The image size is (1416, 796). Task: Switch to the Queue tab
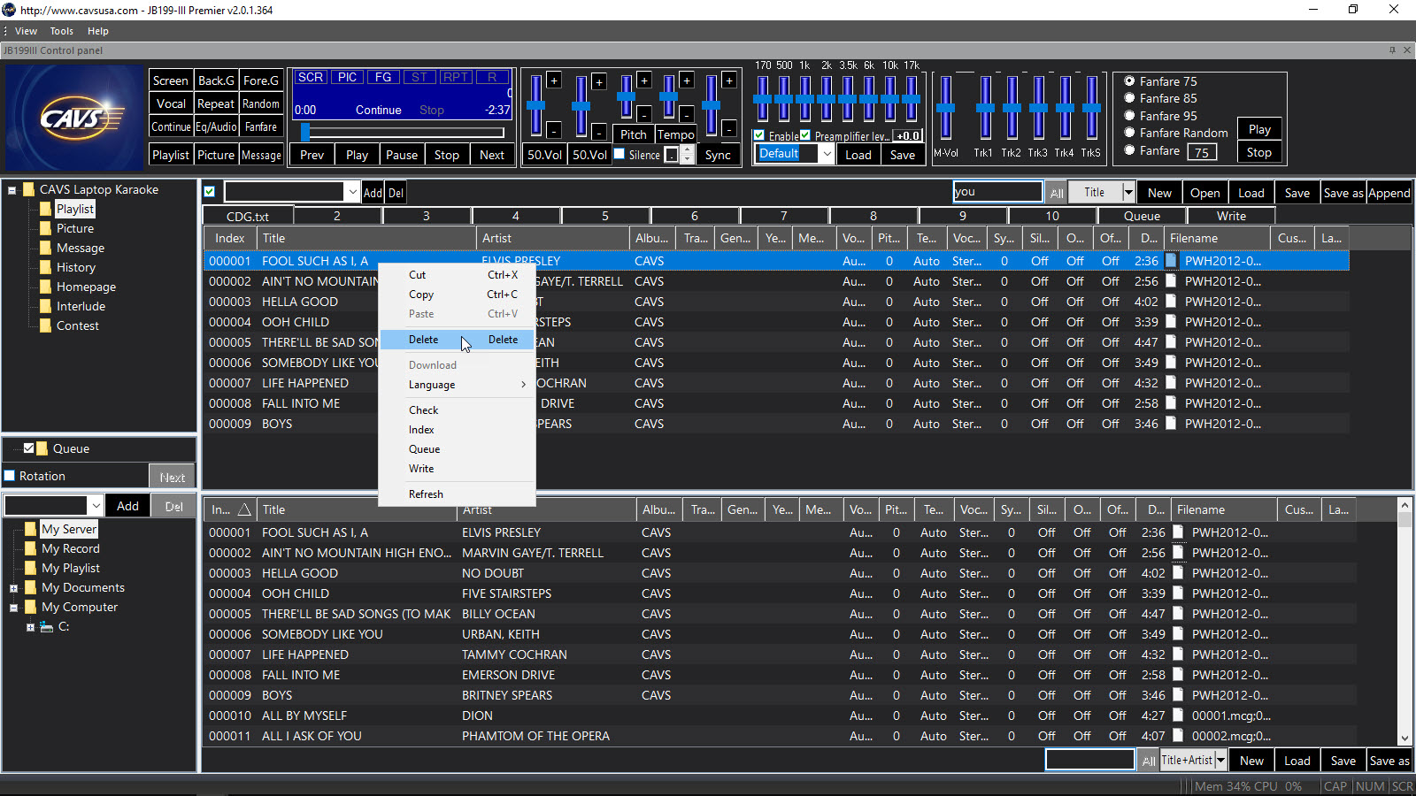pyautogui.click(x=1142, y=216)
